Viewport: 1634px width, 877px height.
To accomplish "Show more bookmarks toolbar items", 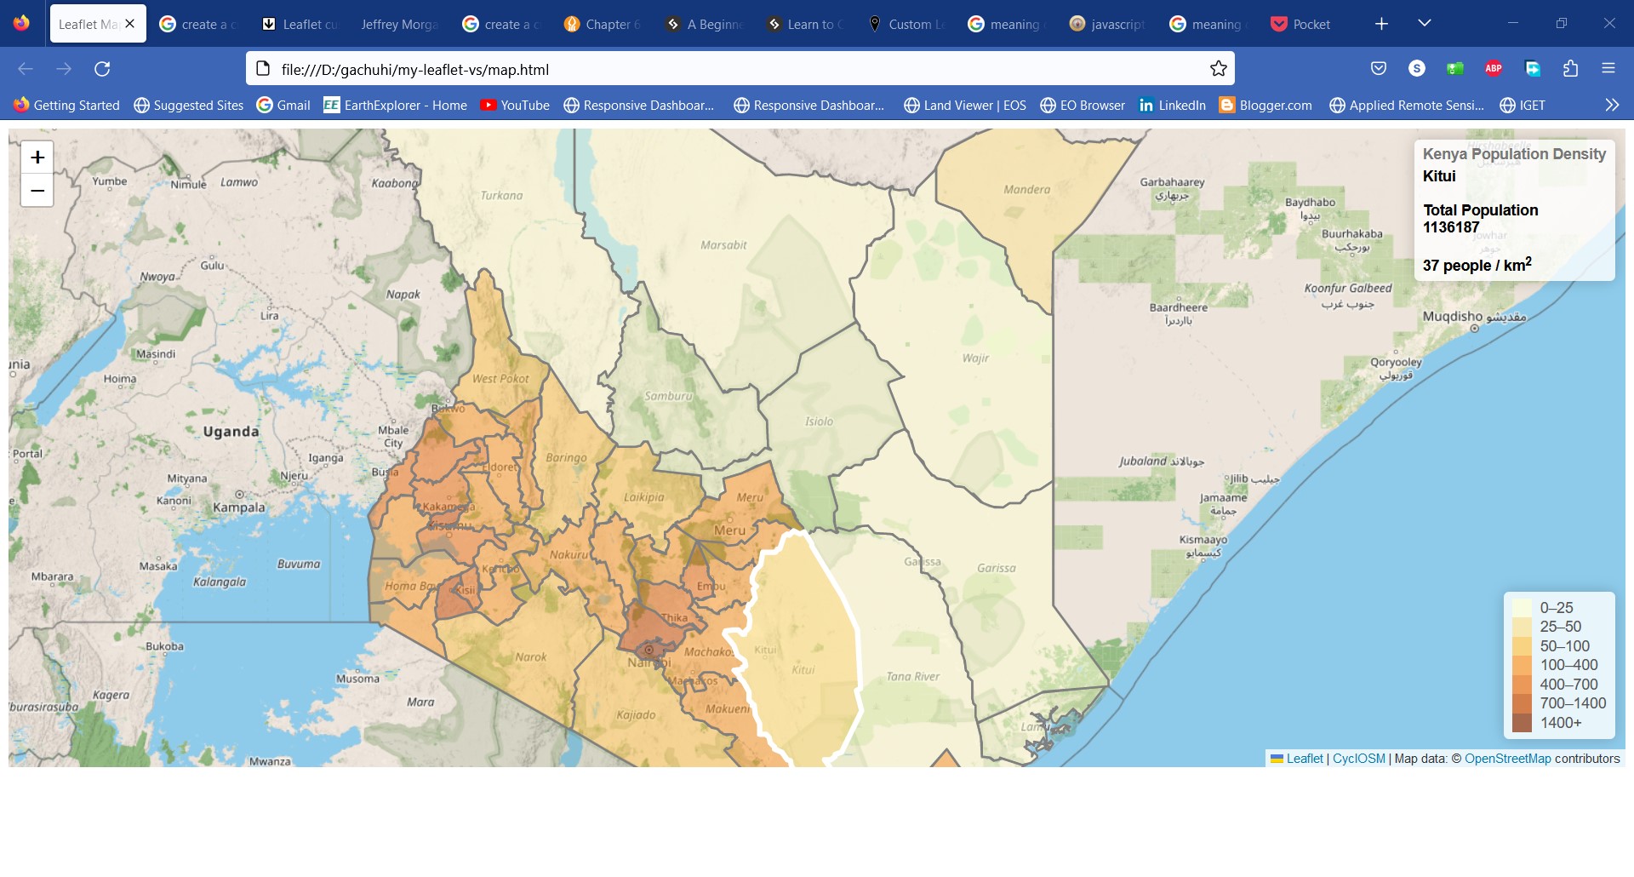I will coord(1611,105).
